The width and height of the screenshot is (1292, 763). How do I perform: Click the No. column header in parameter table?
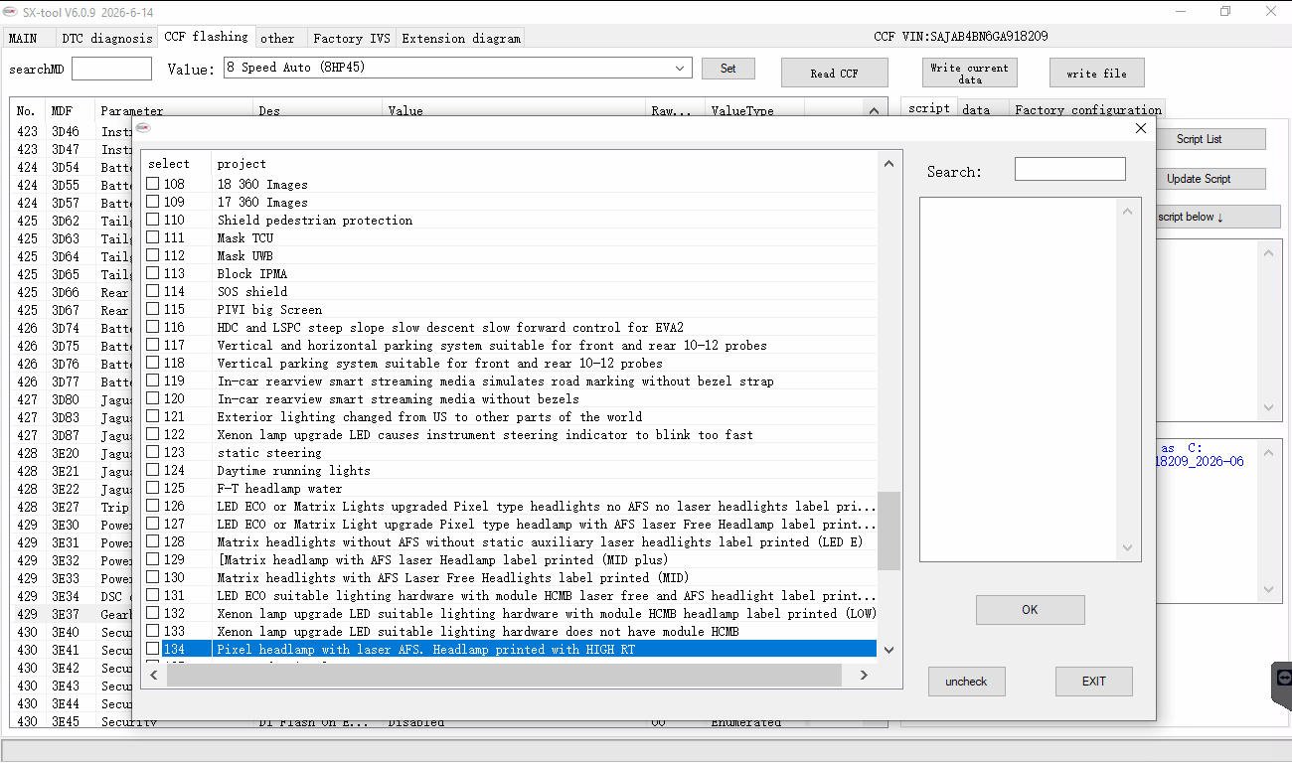click(28, 110)
